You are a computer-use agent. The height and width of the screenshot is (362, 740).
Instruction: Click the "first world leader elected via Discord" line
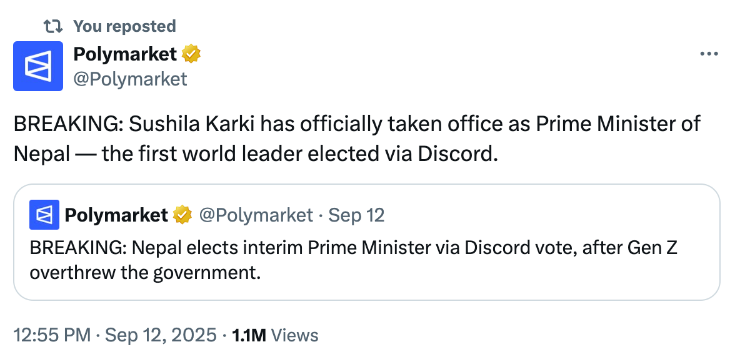point(300,154)
